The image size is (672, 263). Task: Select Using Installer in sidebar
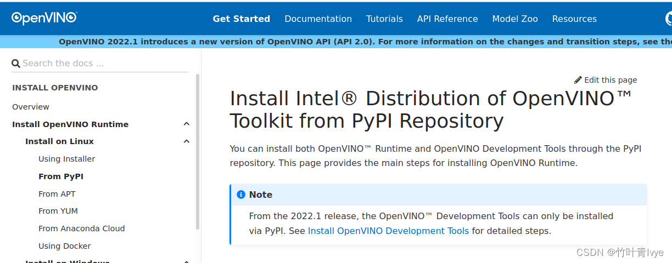67,159
